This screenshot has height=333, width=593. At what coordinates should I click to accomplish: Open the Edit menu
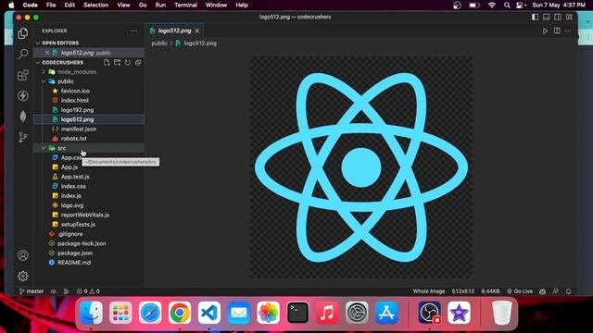click(x=69, y=5)
